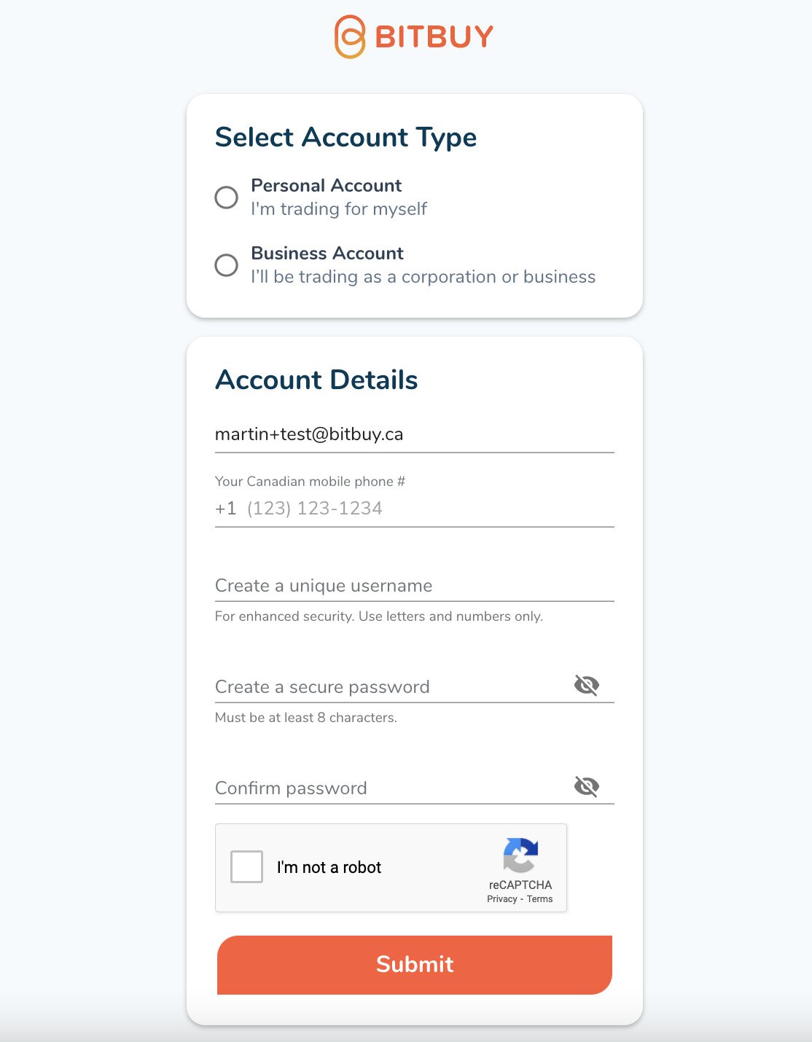Screen dimensions: 812x1042
Task: Click the BITBUY wordmark text
Action: (434, 36)
